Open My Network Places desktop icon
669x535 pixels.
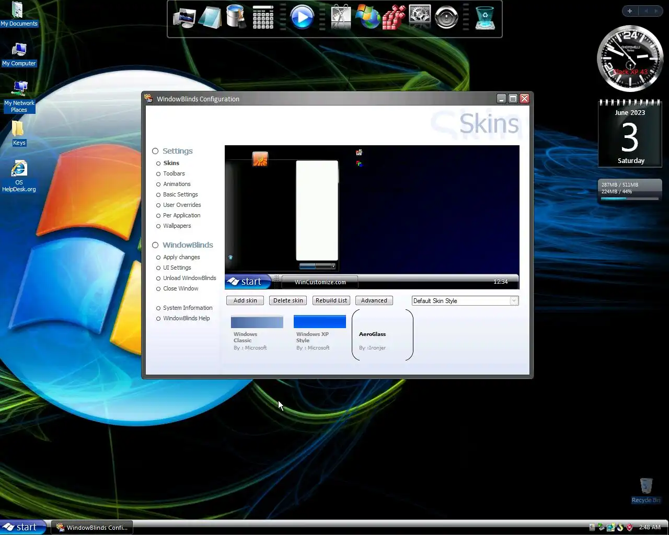pyautogui.click(x=19, y=97)
